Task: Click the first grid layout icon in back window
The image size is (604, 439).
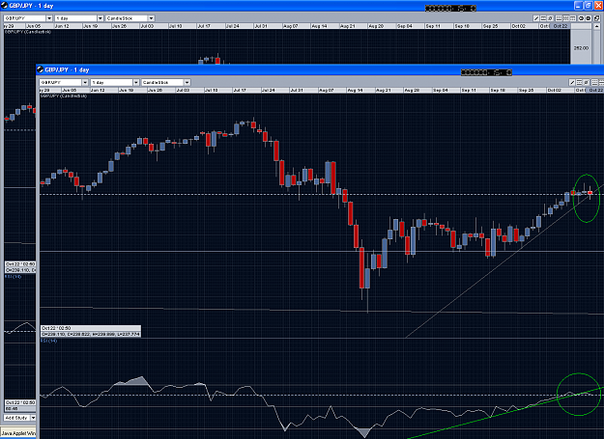Action: 559,18
